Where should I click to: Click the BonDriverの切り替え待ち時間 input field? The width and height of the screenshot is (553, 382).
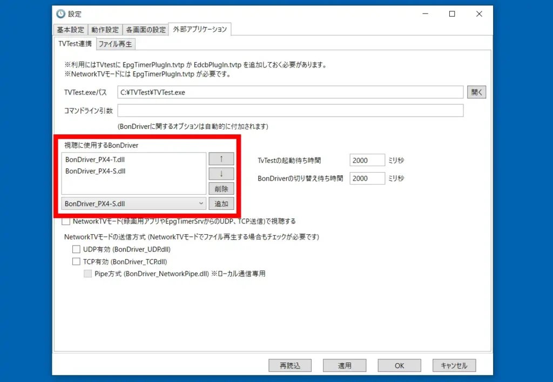tap(367, 178)
